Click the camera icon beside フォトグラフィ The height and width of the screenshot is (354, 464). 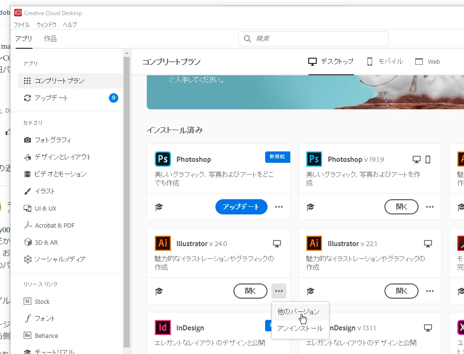click(x=27, y=140)
